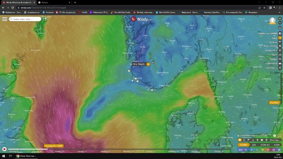Image resolution: width=283 pixels, height=159 pixels.
Task: Close the wind picker popup
Action: pyautogui.click(x=153, y=63)
